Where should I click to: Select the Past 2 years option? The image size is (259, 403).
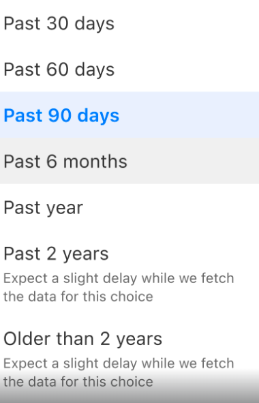pos(129,273)
